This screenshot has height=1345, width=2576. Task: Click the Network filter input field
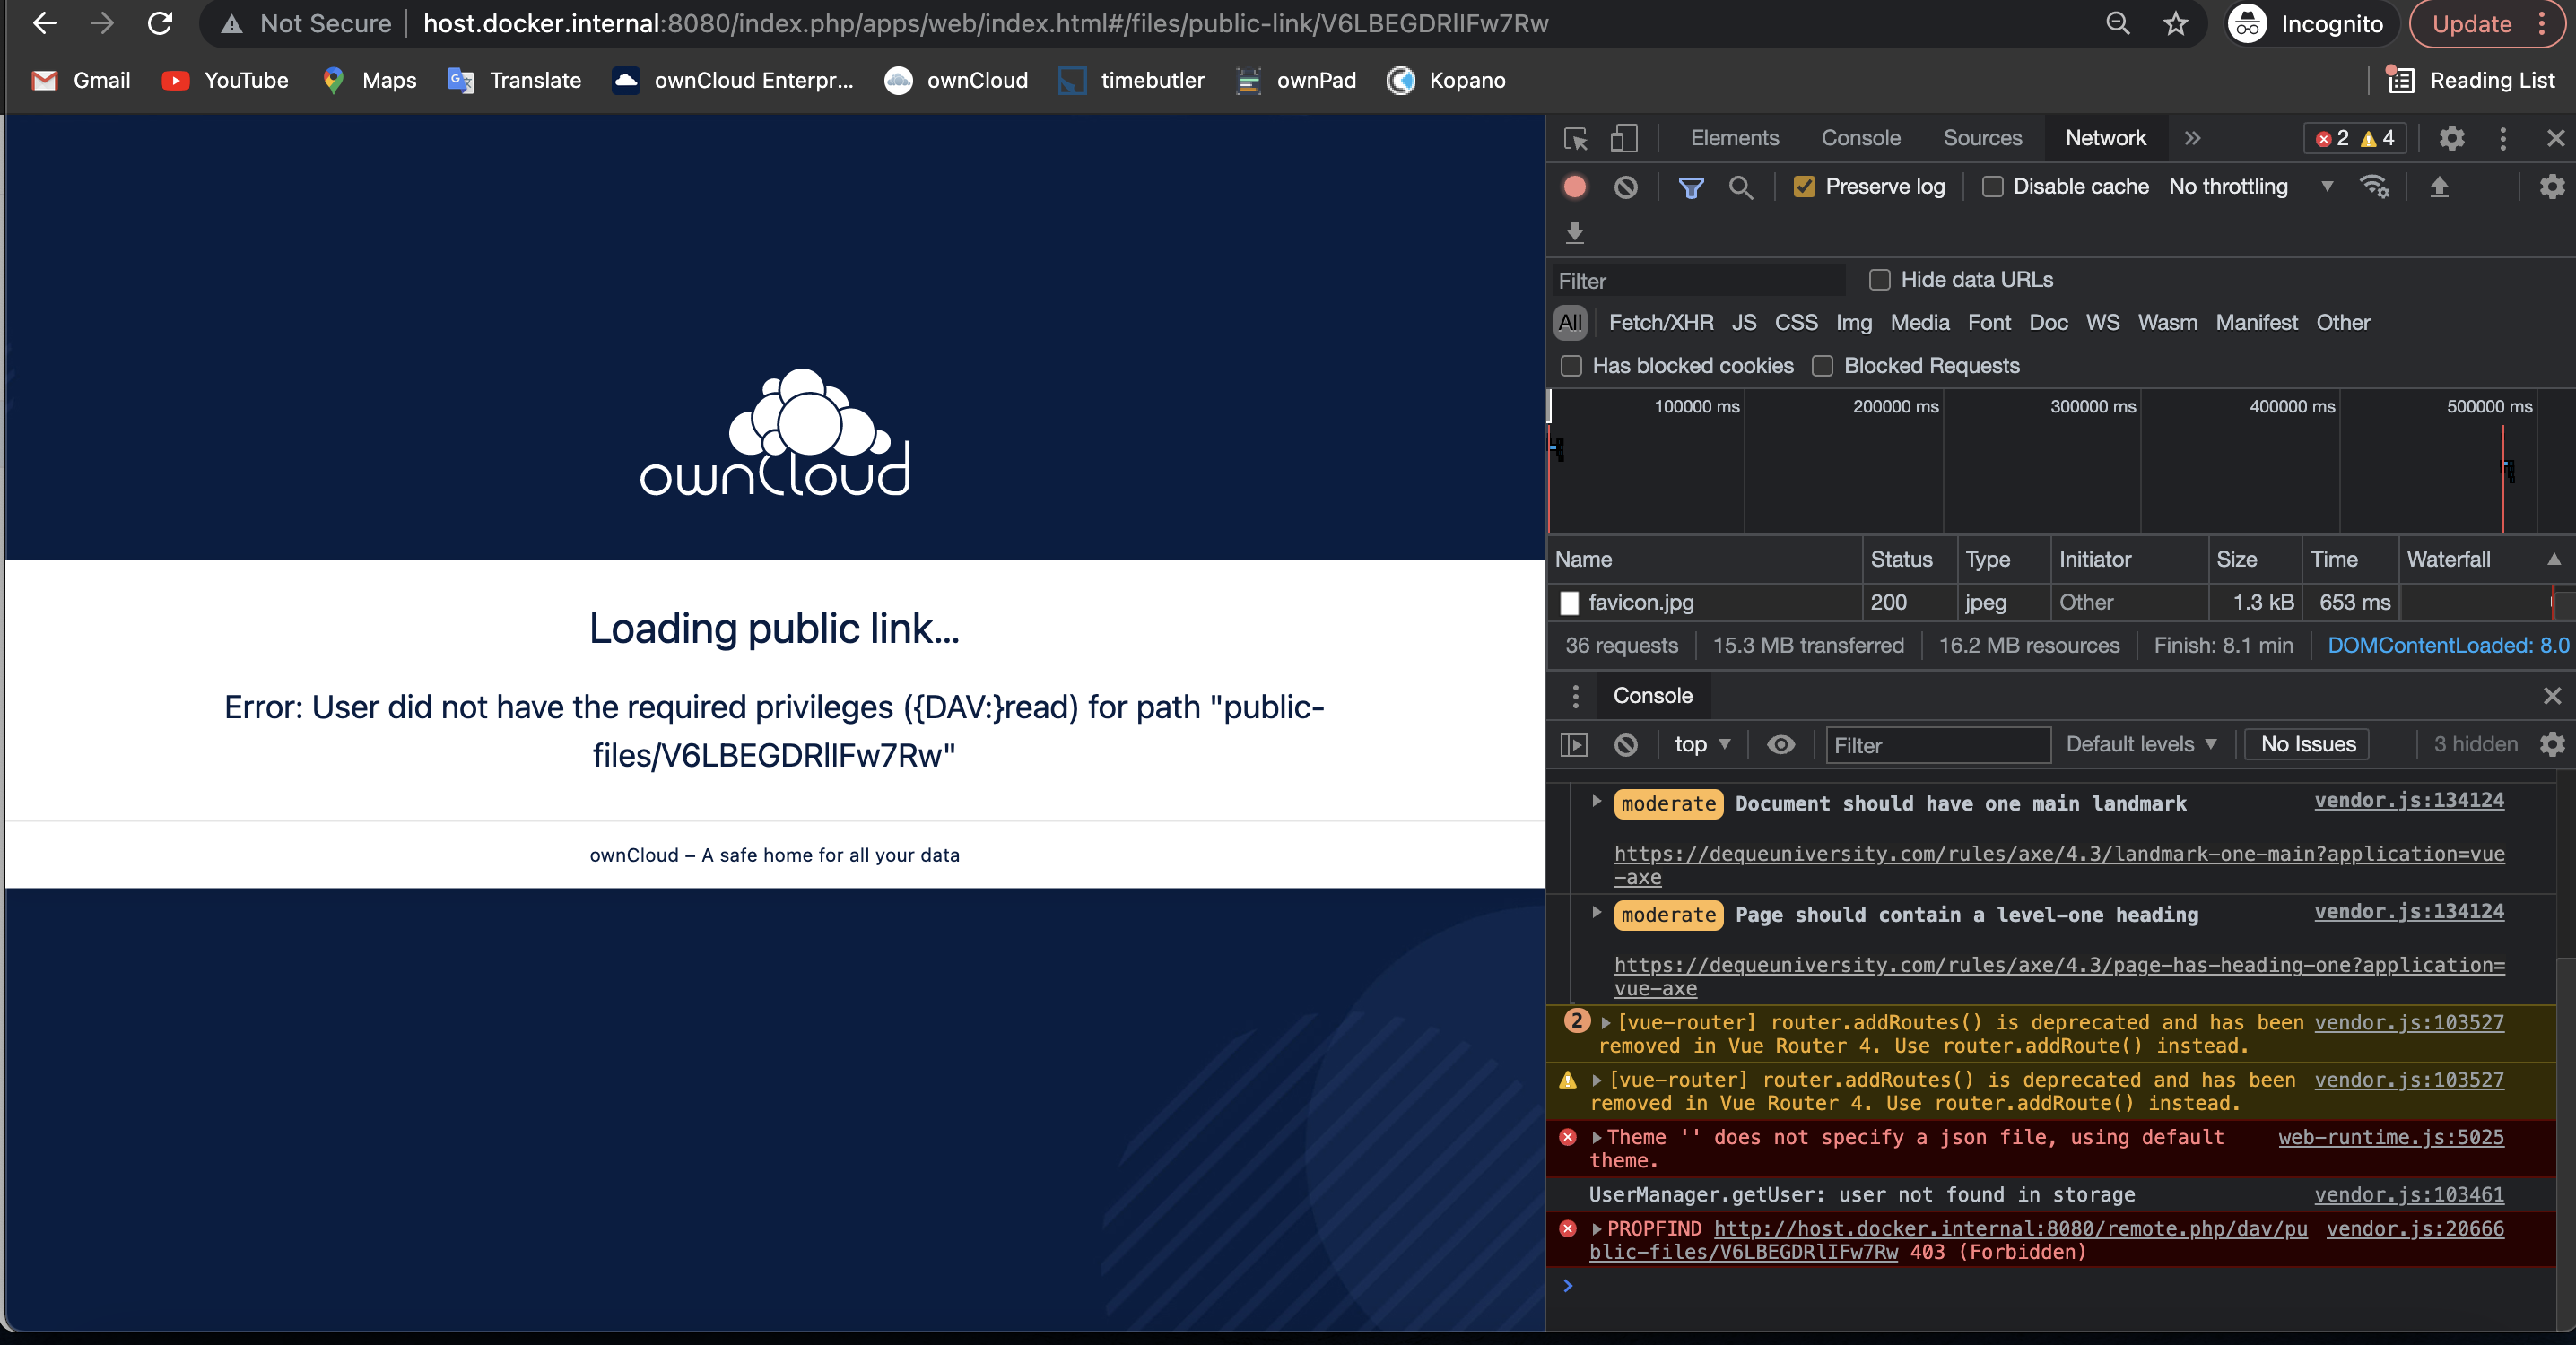click(x=1698, y=281)
